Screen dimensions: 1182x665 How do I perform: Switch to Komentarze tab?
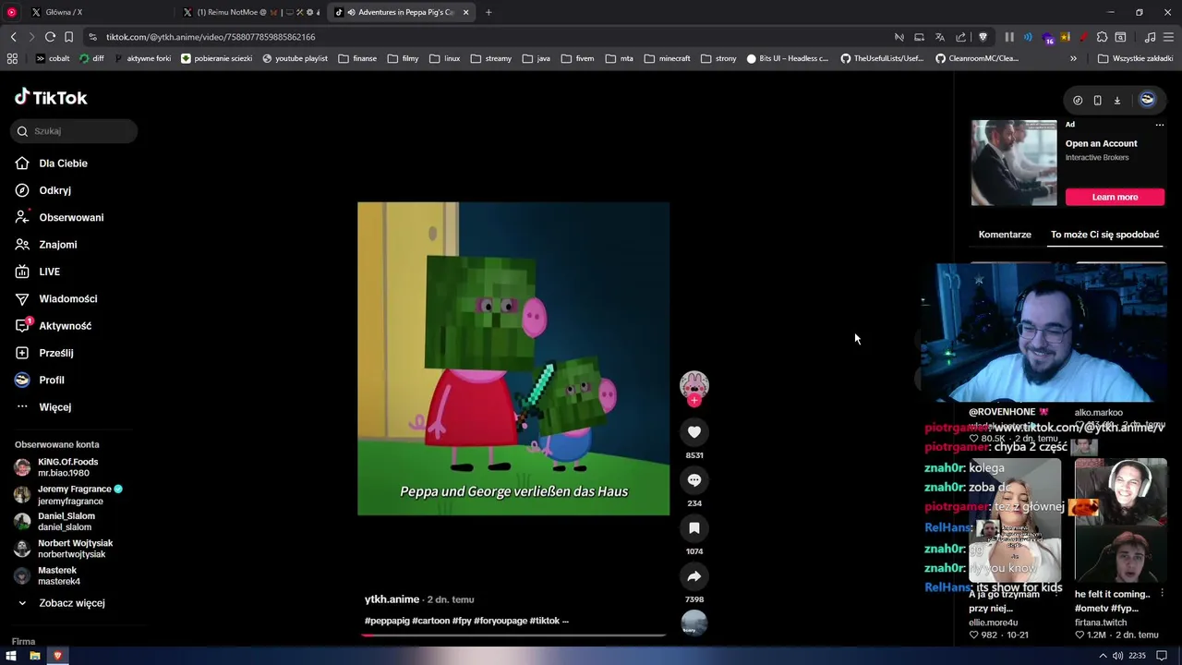(1005, 235)
